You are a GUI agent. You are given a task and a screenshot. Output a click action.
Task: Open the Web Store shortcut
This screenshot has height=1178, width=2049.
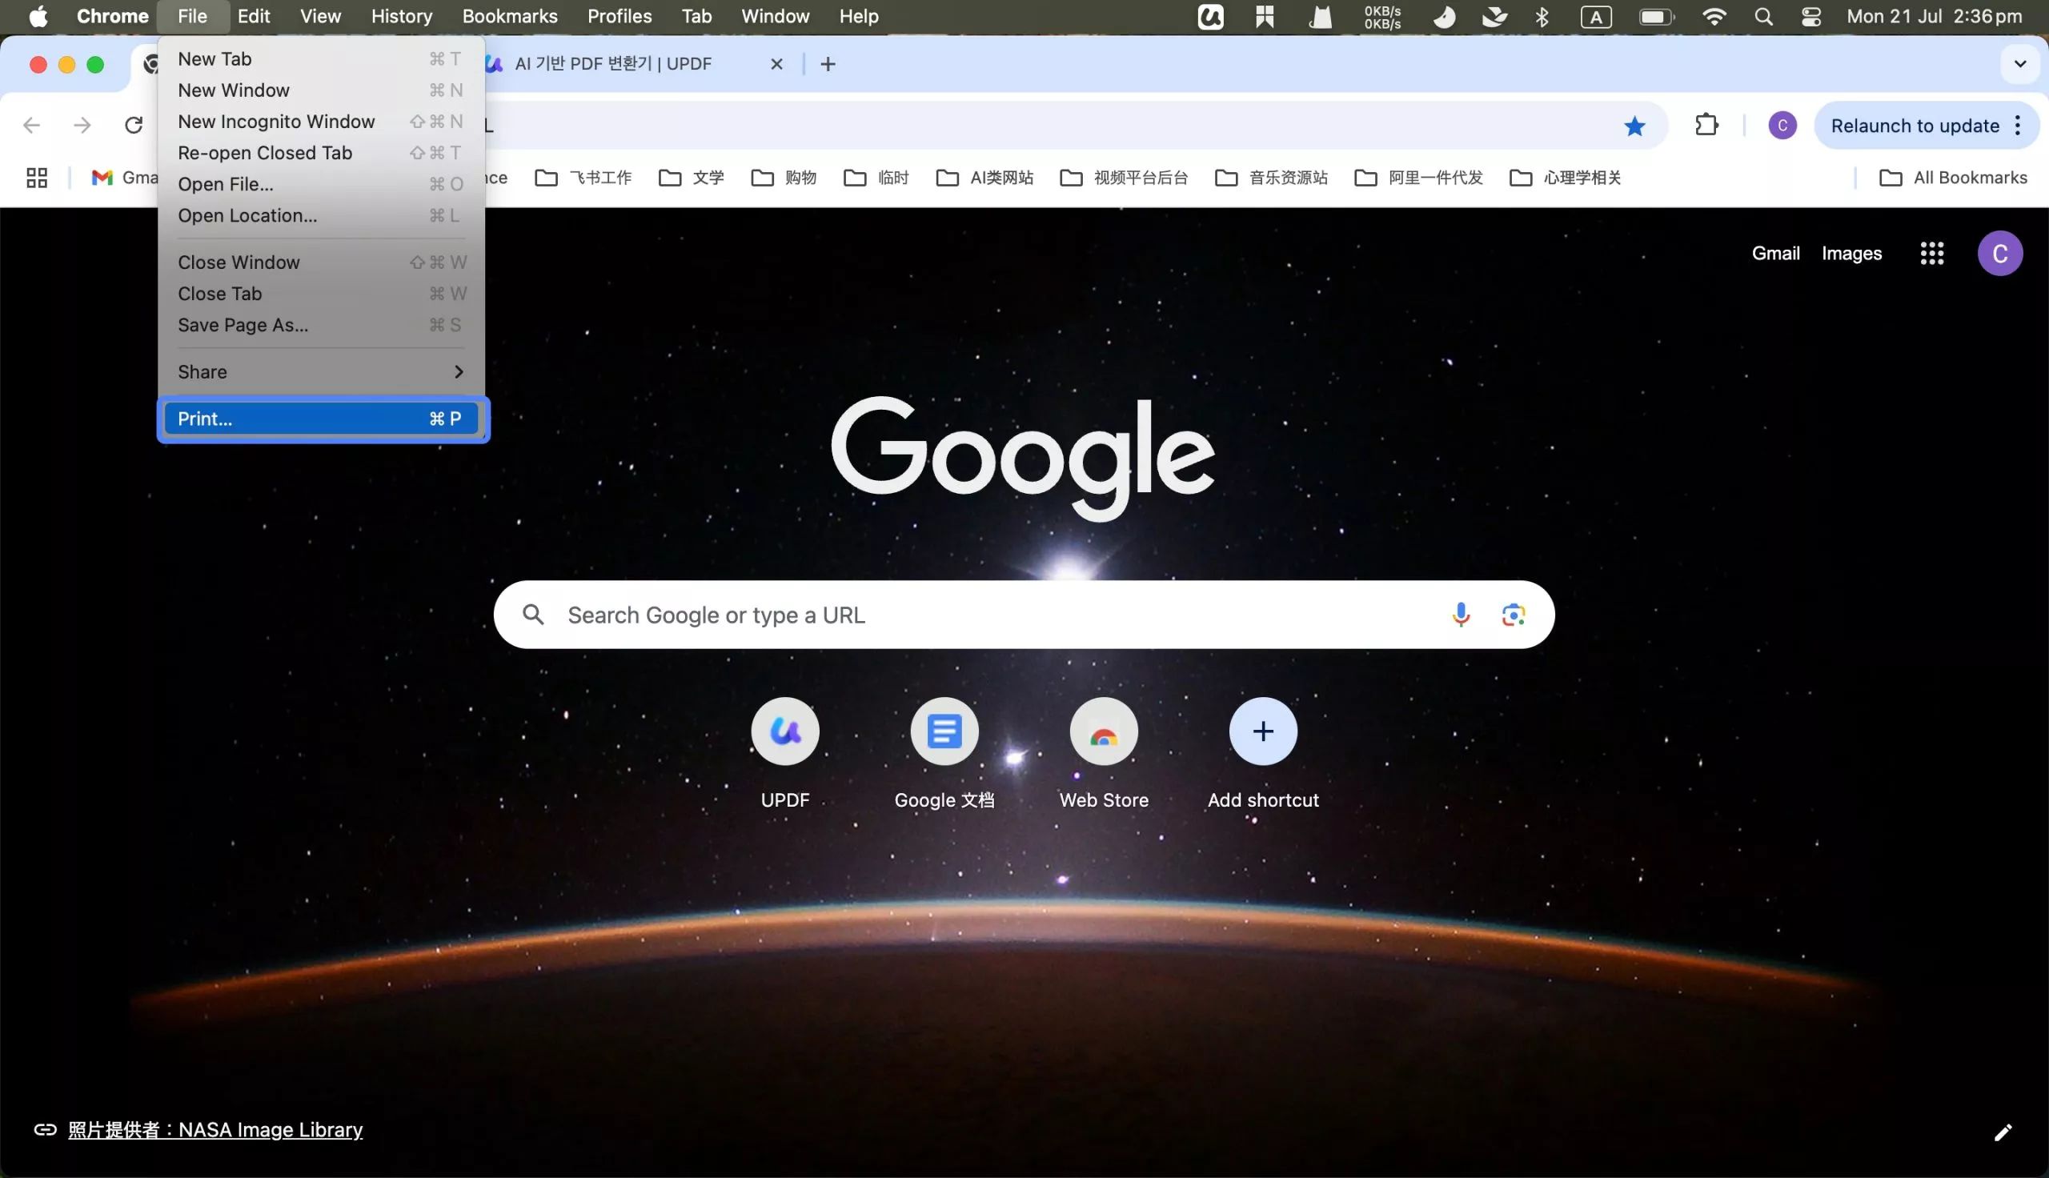pos(1104,731)
